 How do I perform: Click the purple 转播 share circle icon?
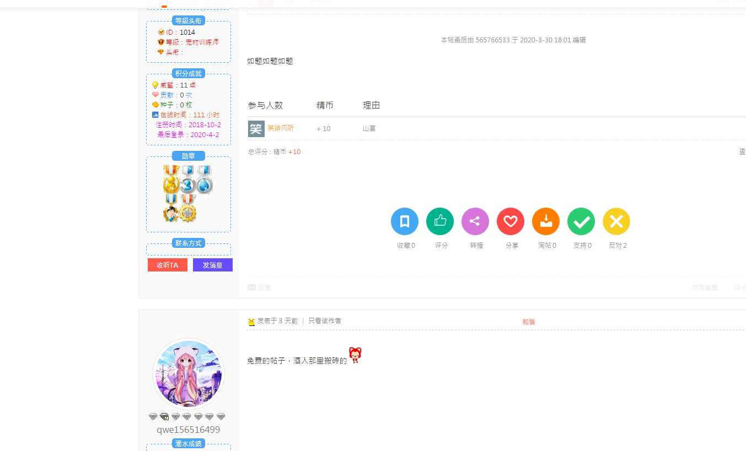[x=475, y=221]
